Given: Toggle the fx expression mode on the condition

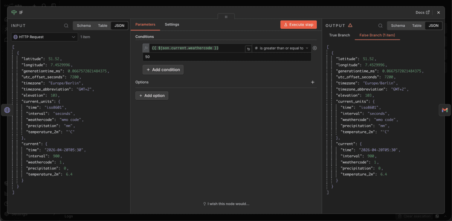Looking at the screenshot, I should pyautogui.click(x=145, y=48).
